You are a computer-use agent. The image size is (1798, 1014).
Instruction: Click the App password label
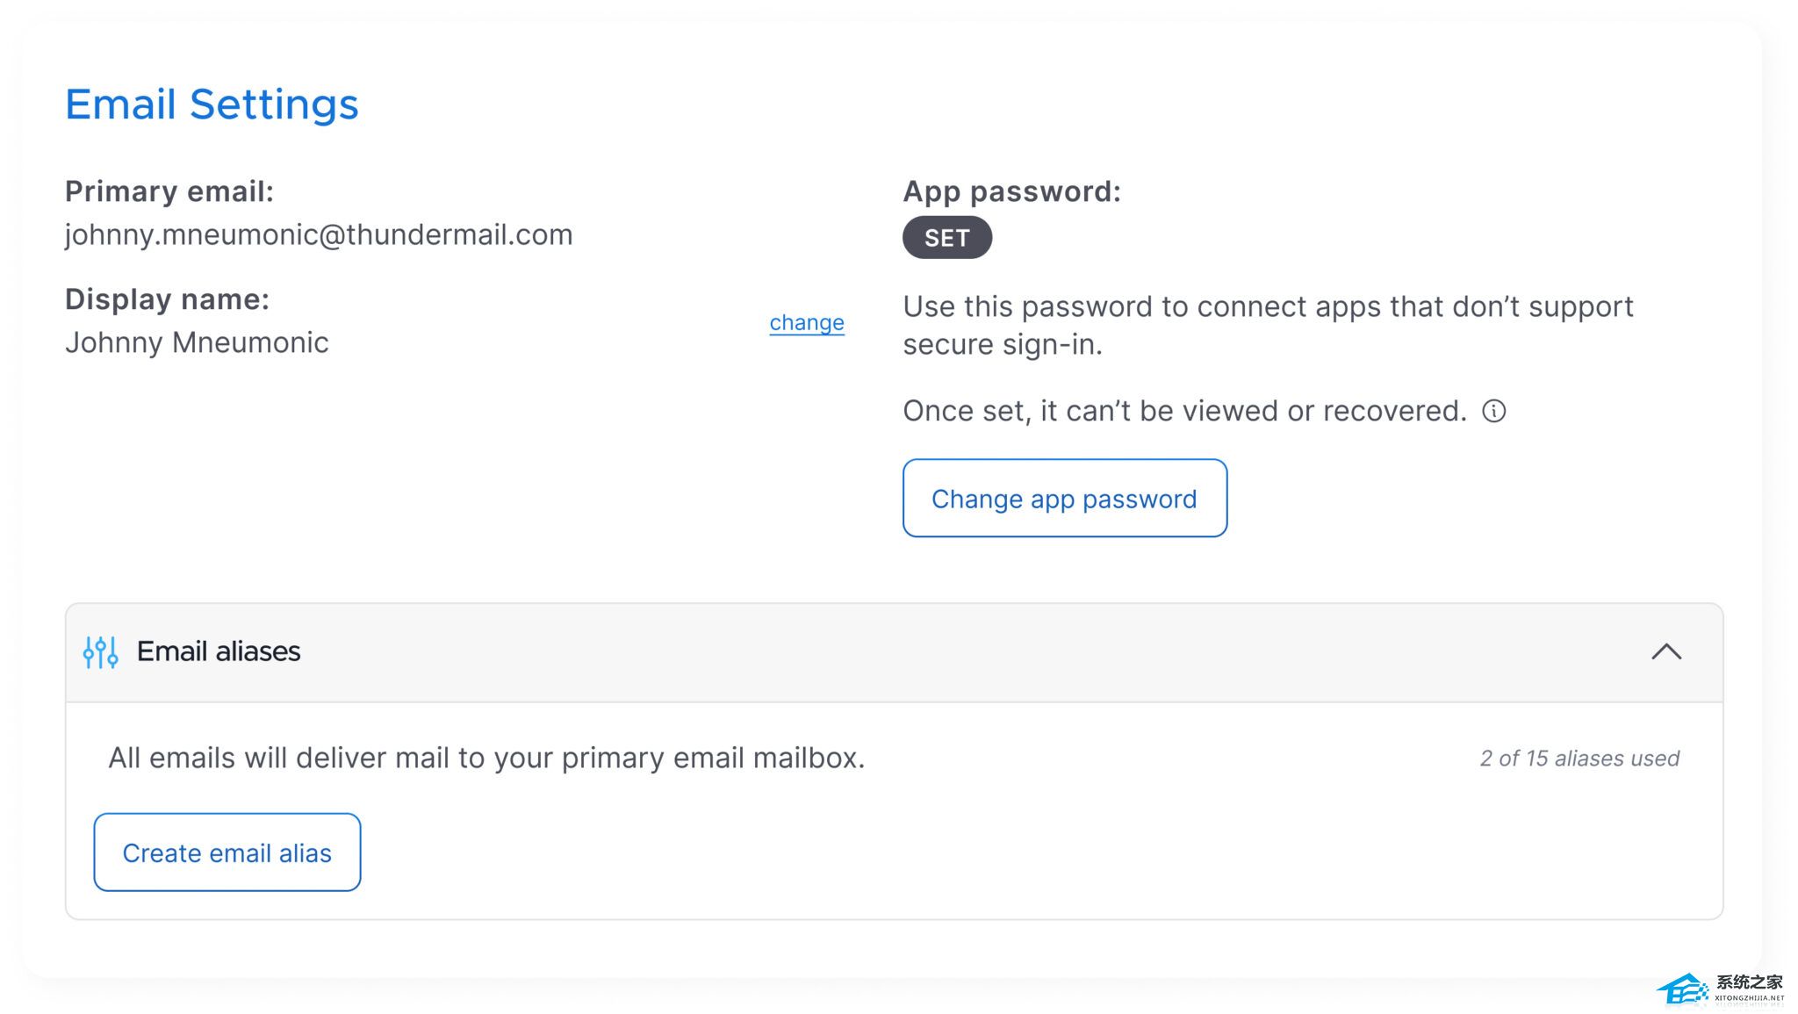pos(1011,191)
